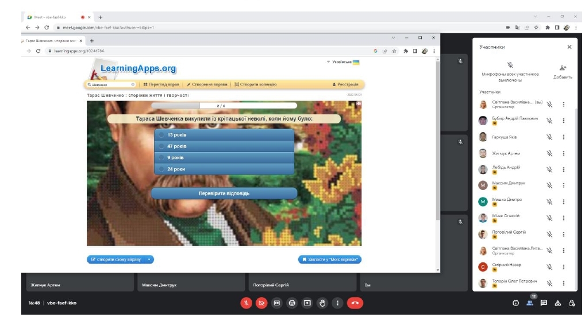Open options menu for Погорілий Сергій
Image resolution: width=585 pixels, height=329 pixels.
(x=563, y=234)
